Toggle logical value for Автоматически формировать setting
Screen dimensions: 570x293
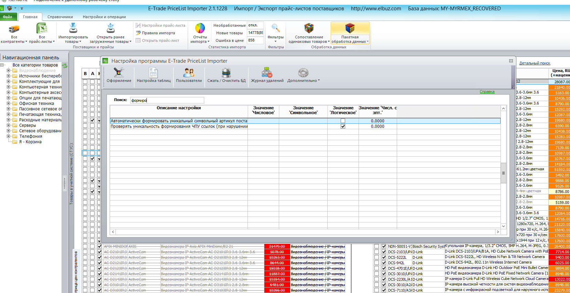tap(343, 121)
